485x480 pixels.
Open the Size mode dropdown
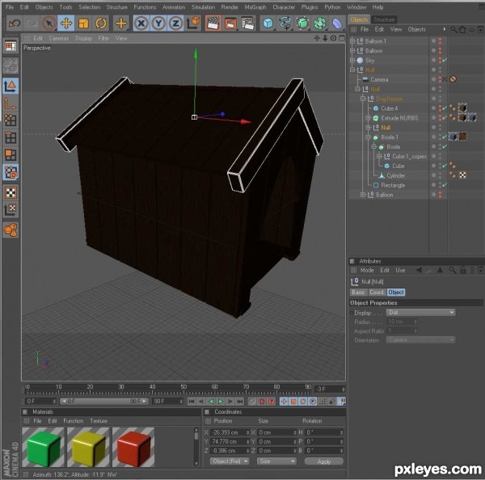276,461
